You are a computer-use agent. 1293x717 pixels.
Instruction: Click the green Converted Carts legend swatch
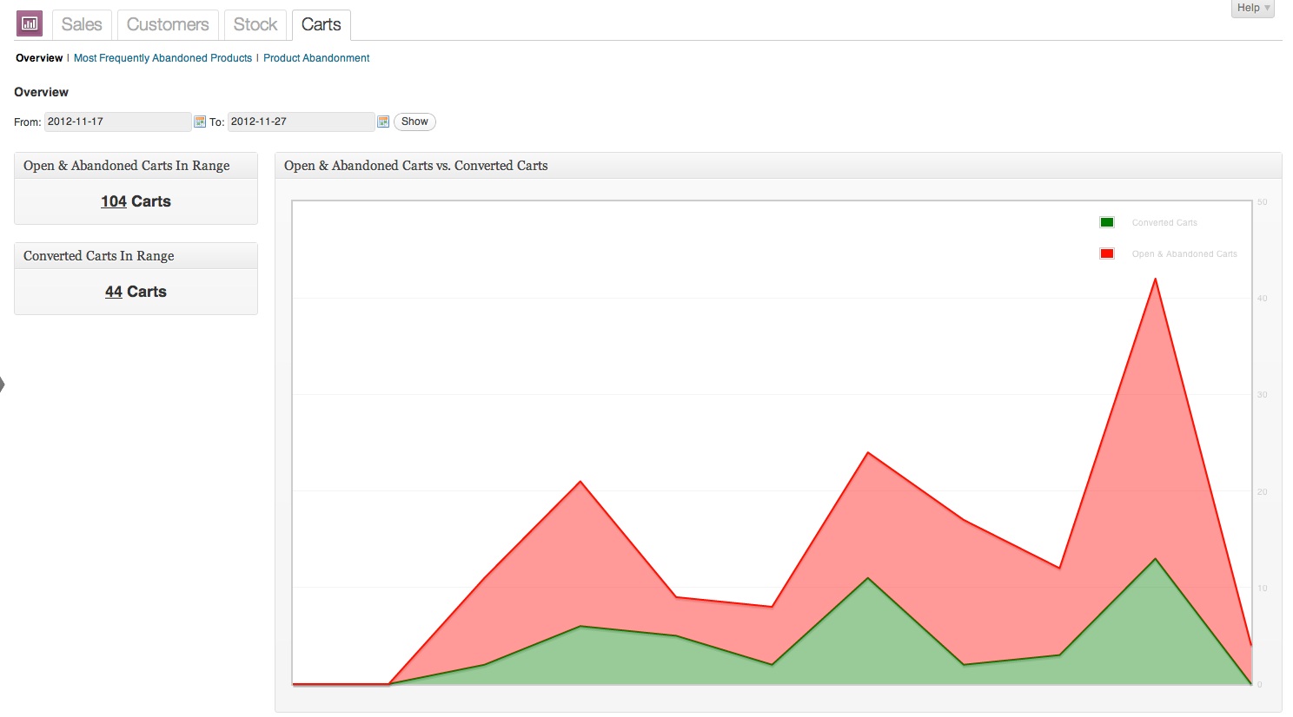(1107, 222)
